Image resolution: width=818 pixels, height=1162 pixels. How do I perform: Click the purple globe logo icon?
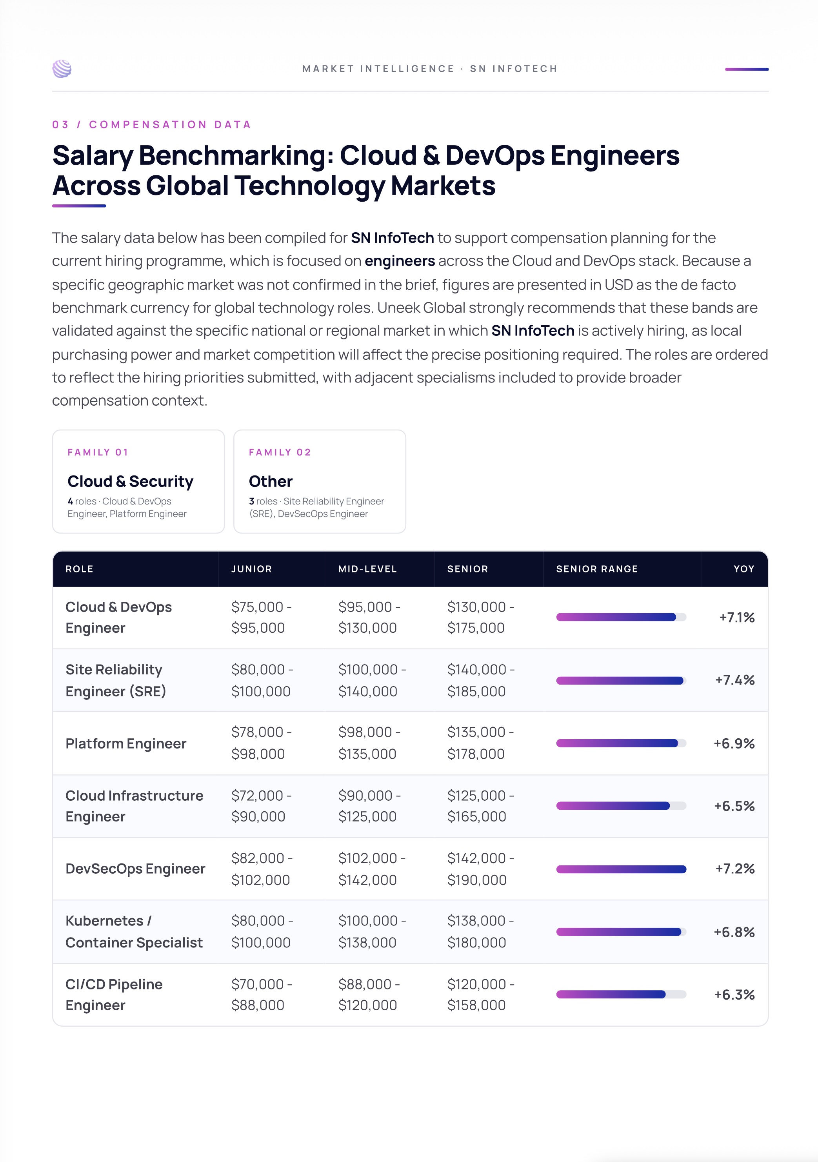pyautogui.click(x=62, y=69)
